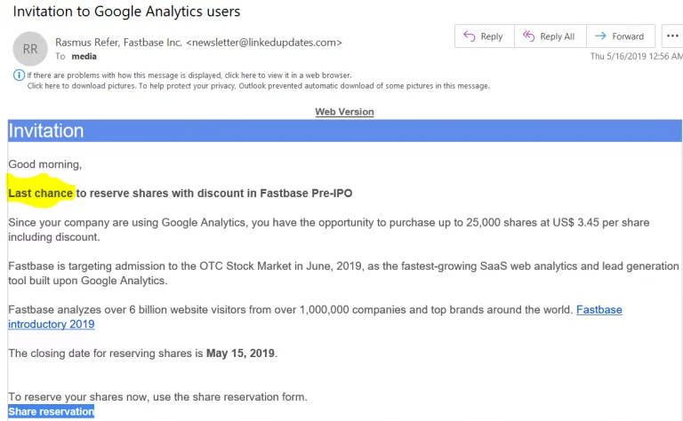Click here to download pictures notice
Image resolution: width=683 pixels, height=421 pixels.
pyautogui.click(x=258, y=86)
